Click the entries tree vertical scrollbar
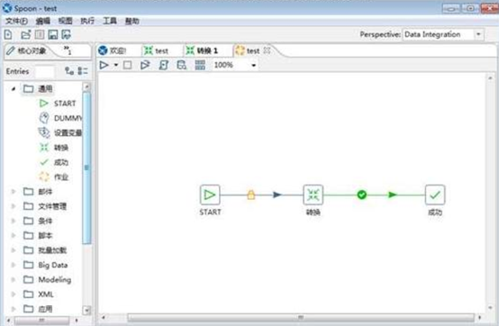The image size is (499, 326). click(86, 168)
